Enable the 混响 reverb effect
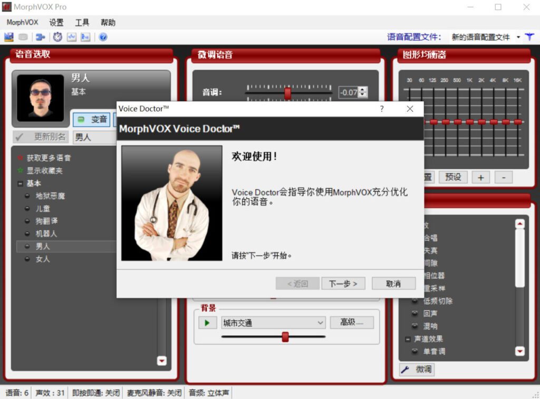This screenshot has height=399, width=540. (415, 325)
